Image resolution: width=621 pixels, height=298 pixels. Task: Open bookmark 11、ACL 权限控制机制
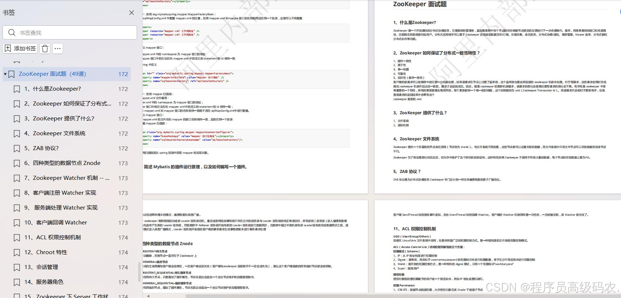pyautogui.click(x=53, y=237)
